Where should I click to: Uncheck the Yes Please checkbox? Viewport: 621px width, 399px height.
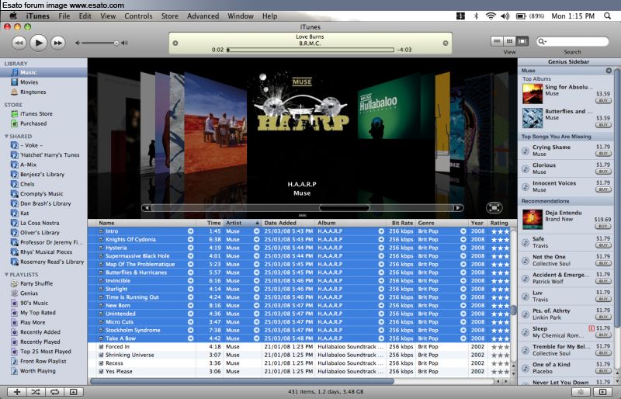click(101, 372)
